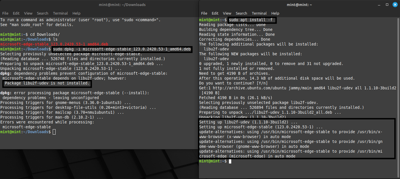Click the red .deb filename in ls output
This screenshot has width=400, height=179.
click(55, 44)
